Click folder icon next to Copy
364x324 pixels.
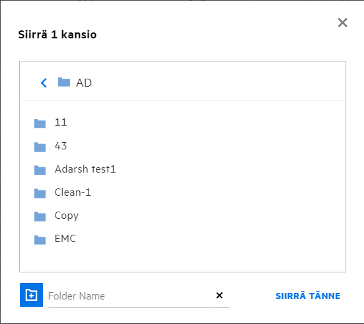pos(40,216)
